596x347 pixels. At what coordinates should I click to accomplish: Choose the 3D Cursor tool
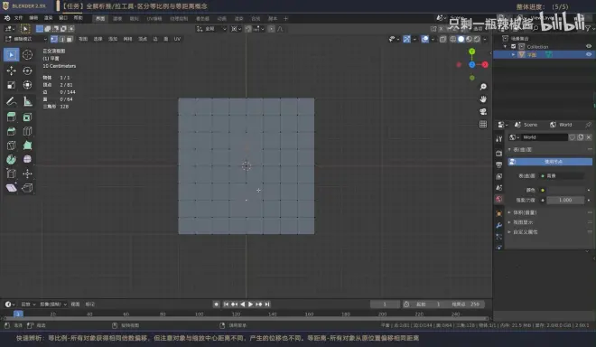[27, 55]
